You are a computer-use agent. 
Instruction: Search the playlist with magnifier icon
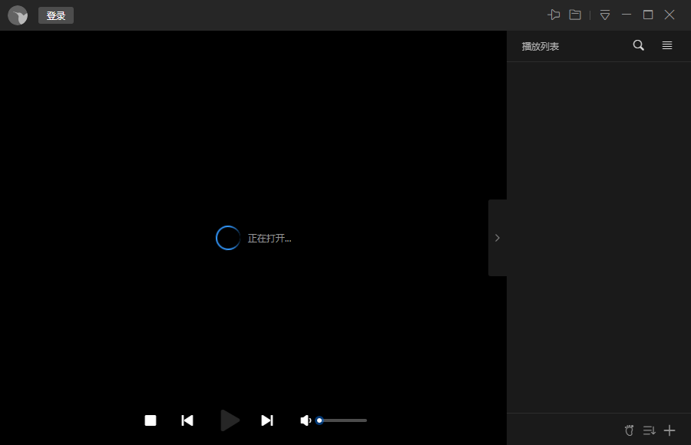tap(638, 45)
